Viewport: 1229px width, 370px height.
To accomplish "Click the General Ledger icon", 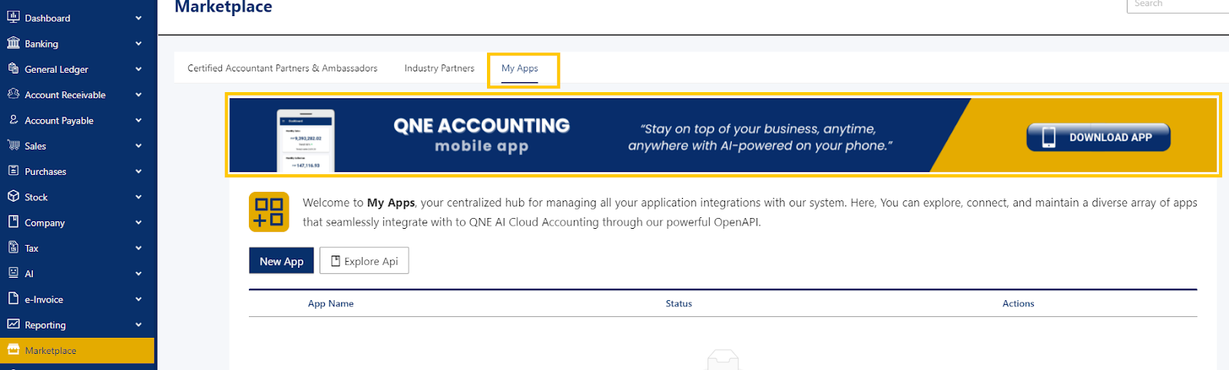I will coord(13,68).
